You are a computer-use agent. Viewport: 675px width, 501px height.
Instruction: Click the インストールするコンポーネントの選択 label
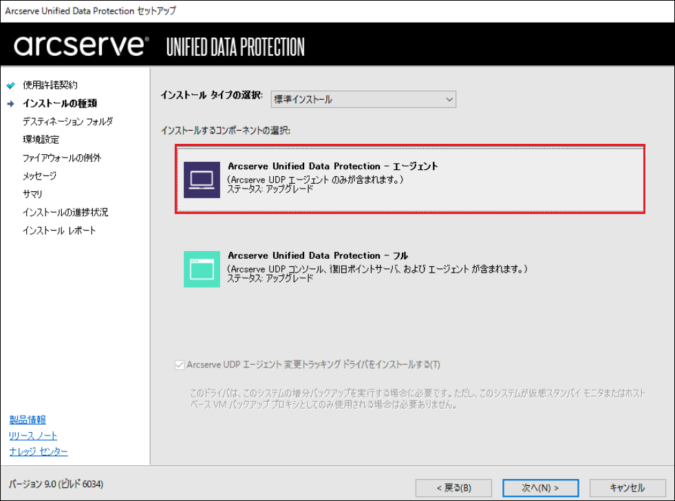[x=226, y=131]
